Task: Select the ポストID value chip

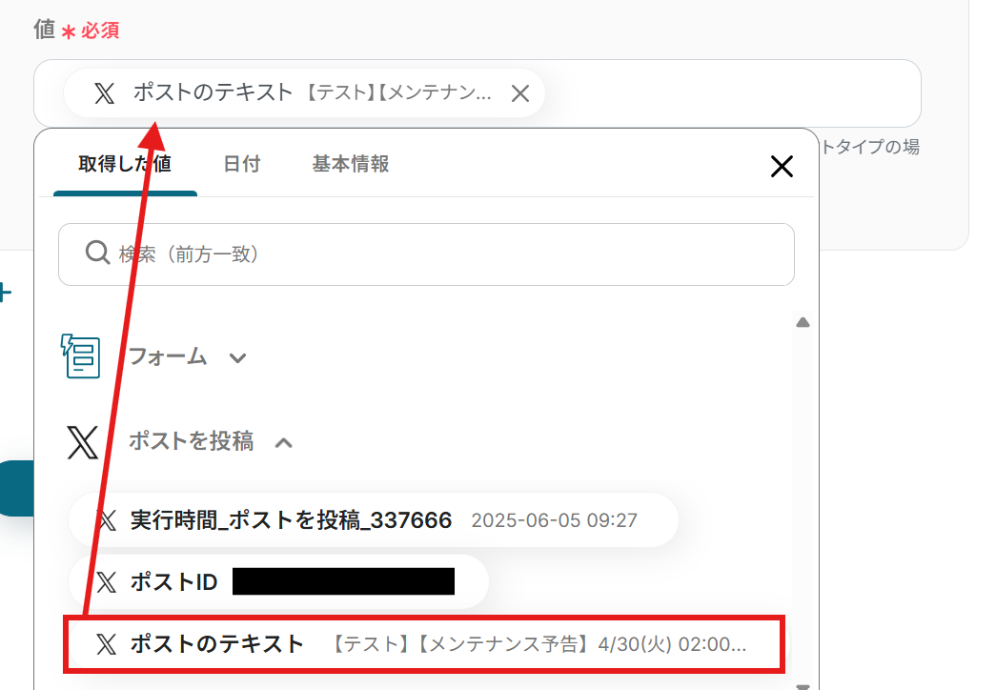Action: click(x=279, y=582)
